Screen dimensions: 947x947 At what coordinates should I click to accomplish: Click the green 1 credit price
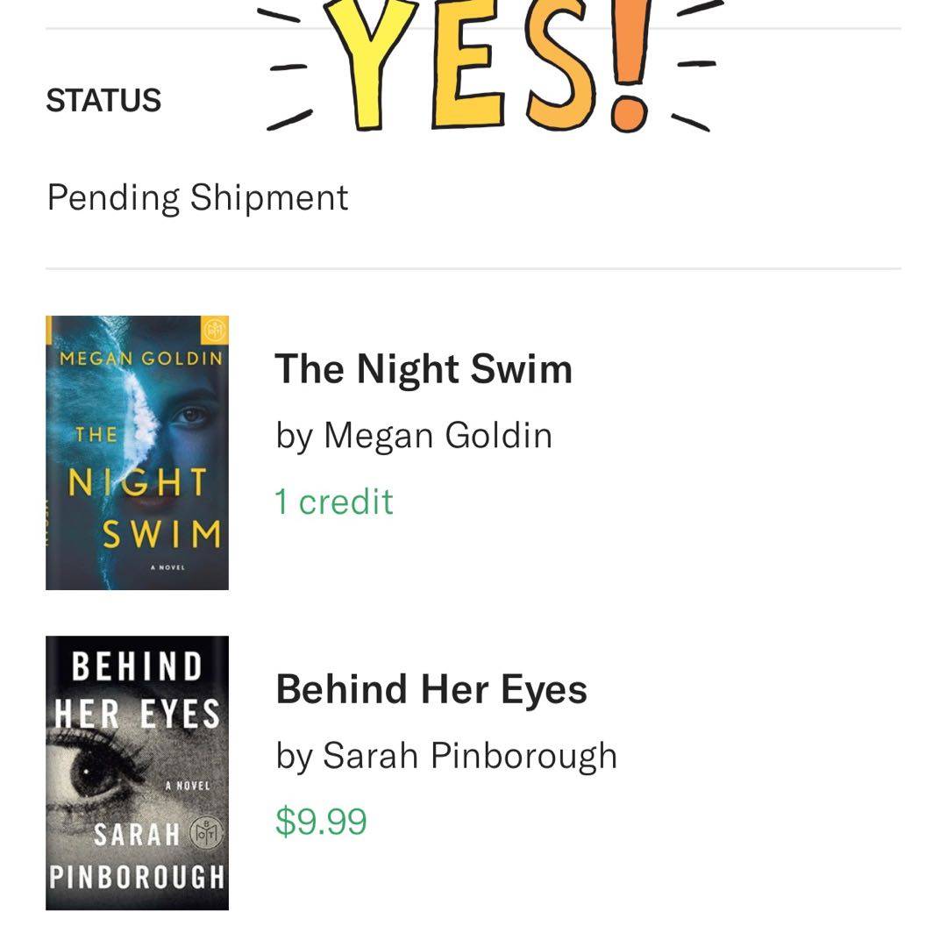334,502
